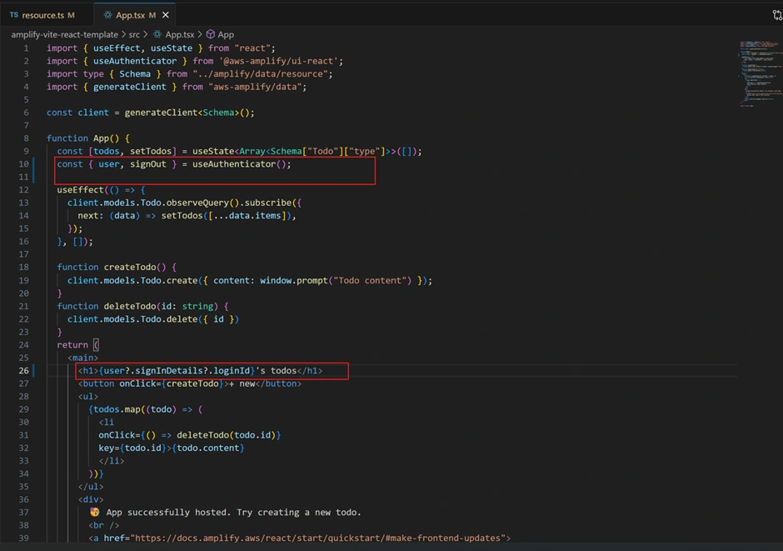
Task: Open amplify-vite-react-template breadcrumb folder
Action: click(66, 34)
